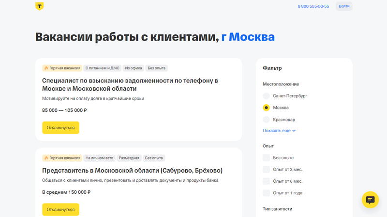Check the Без опыта experience filter

pos(266,158)
